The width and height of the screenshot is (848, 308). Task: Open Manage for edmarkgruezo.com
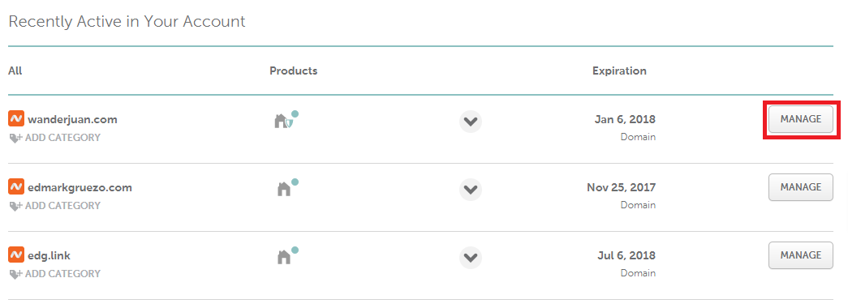801,187
